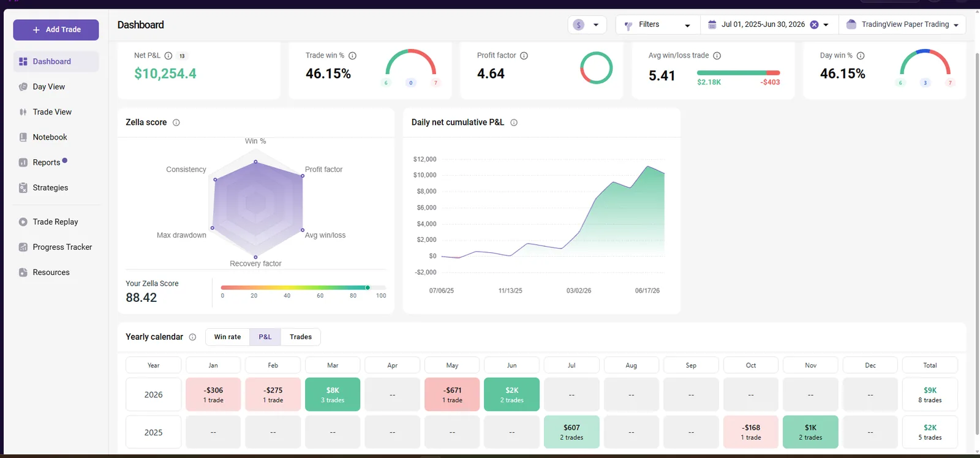
Task: Clear the date range selection
Action: (814, 24)
